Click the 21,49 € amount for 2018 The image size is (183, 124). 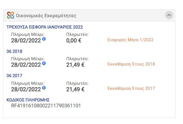75,65
